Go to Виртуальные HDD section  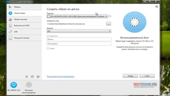(x=24, y=26)
